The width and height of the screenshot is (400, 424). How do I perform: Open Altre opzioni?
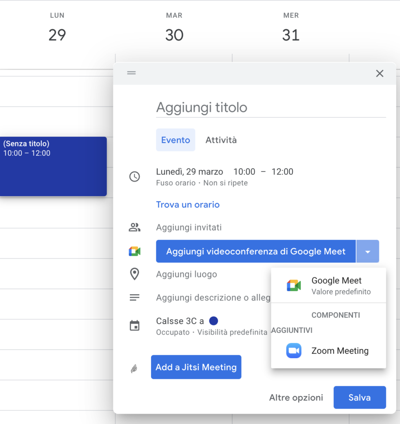pos(296,397)
